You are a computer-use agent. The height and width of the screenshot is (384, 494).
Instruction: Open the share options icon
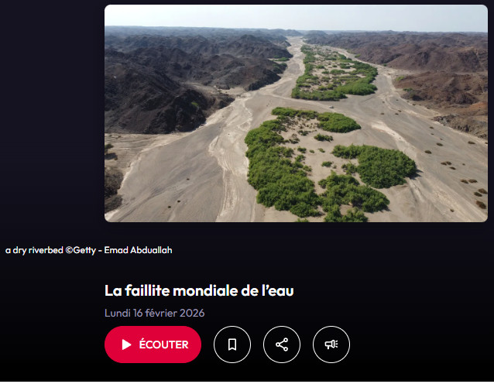coord(282,345)
